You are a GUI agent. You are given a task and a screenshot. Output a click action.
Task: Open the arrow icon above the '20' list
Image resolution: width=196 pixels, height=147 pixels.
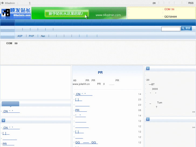pos(148,69)
